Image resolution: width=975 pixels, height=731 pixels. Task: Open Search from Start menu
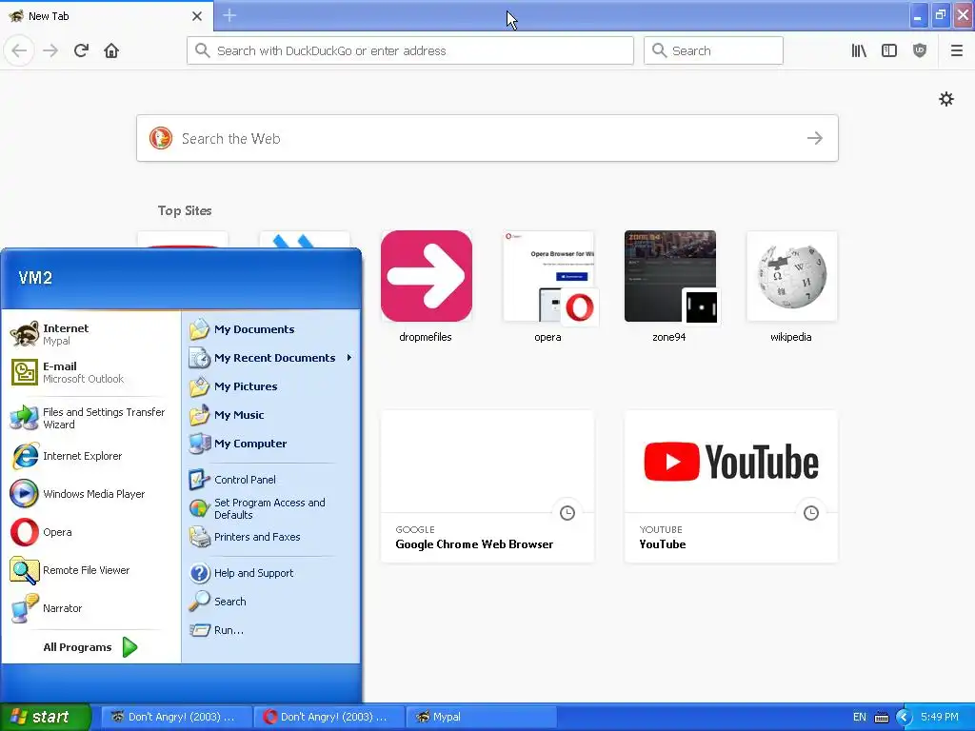click(271, 602)
